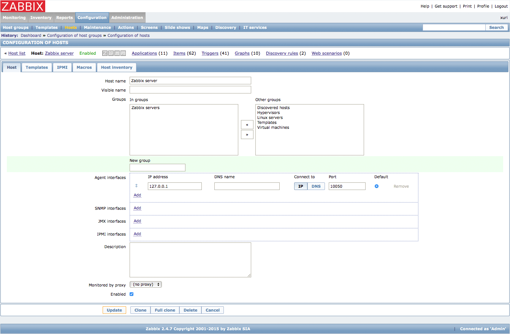Go to Maintenance submenu item
This screenshot has height=334, width=510.
(97, 27)
